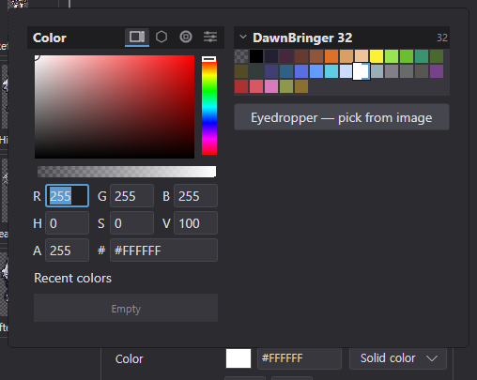Click the bottom Color row hex field
Screen dimensions: 477x380
pyautogui.click(x=300, y=358)
